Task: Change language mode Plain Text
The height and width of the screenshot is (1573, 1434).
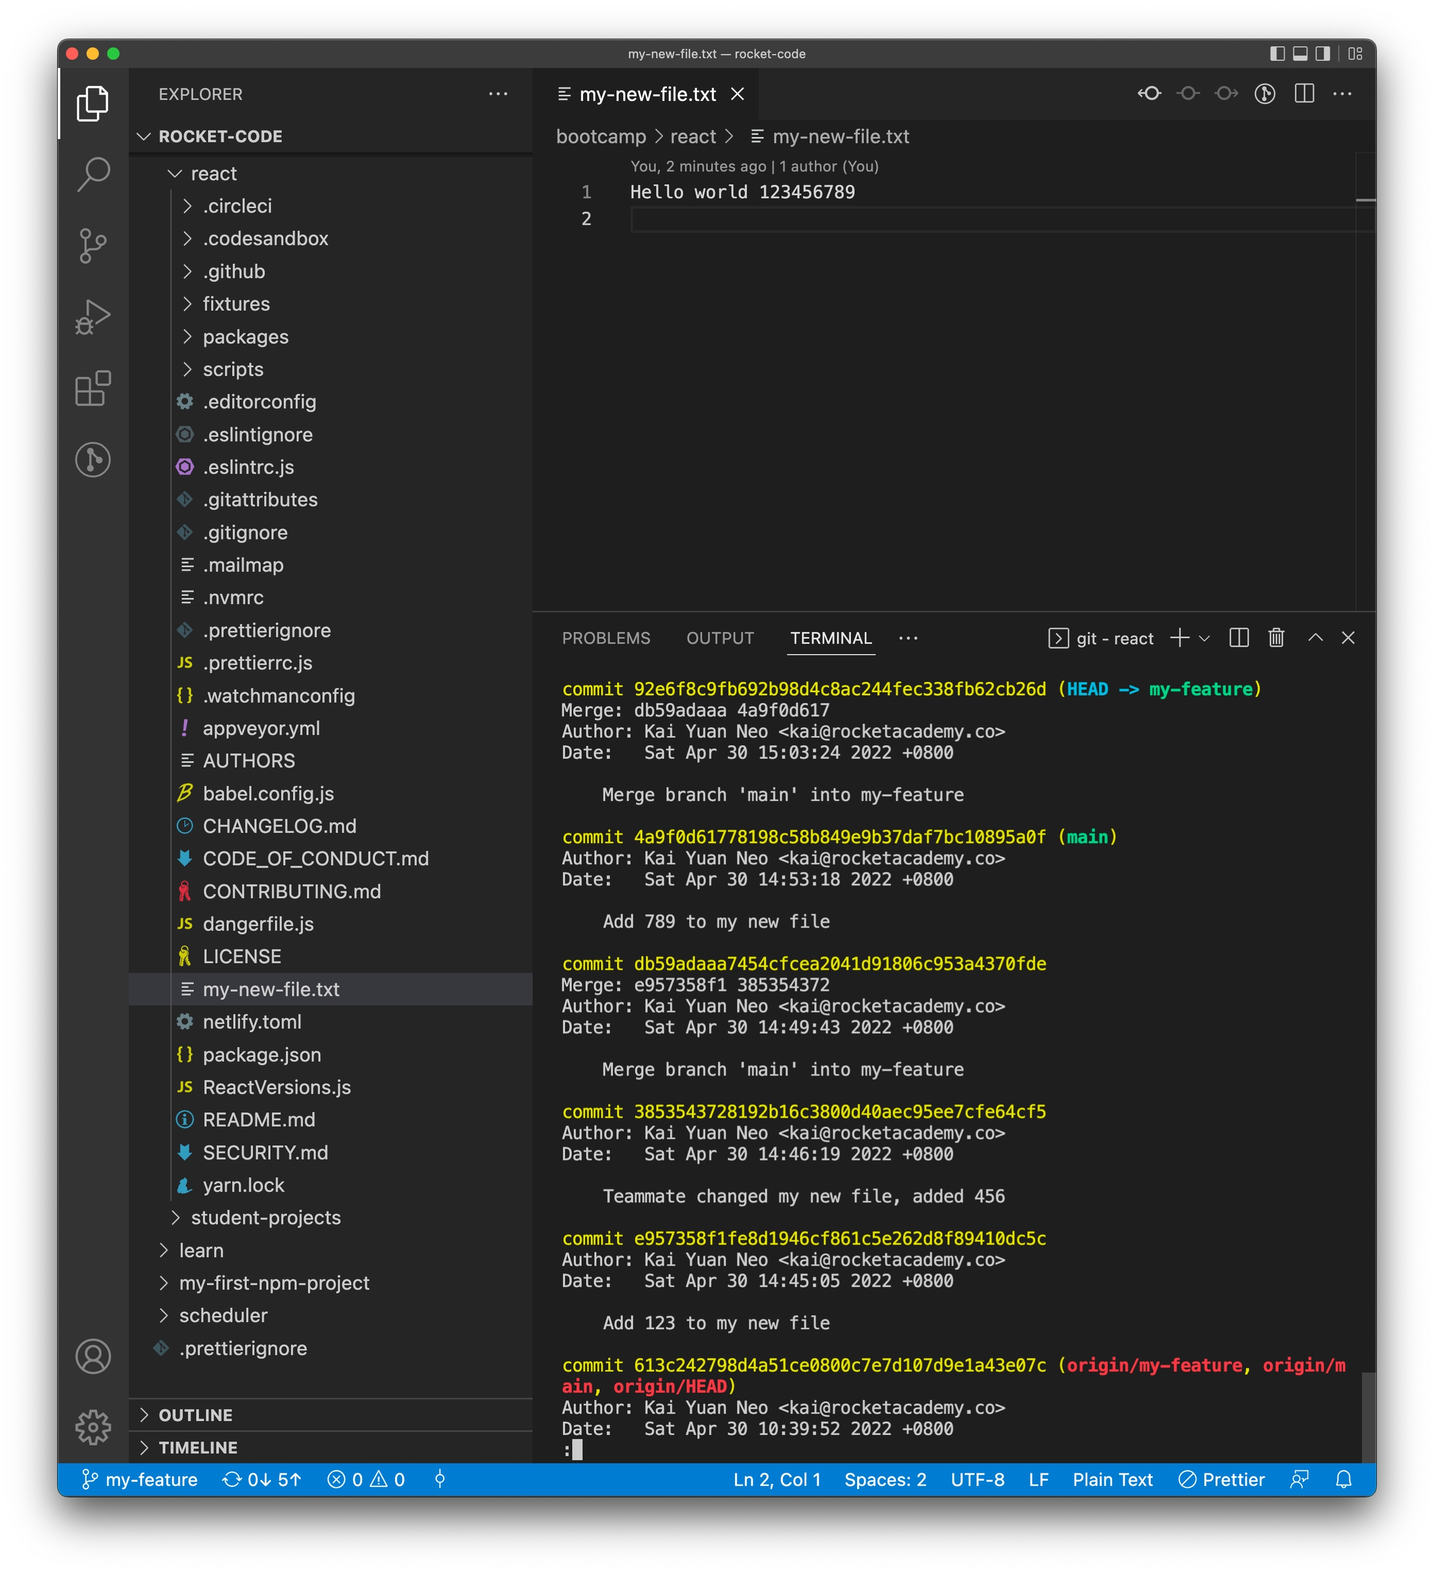Action: [x=1113, y=1480]
